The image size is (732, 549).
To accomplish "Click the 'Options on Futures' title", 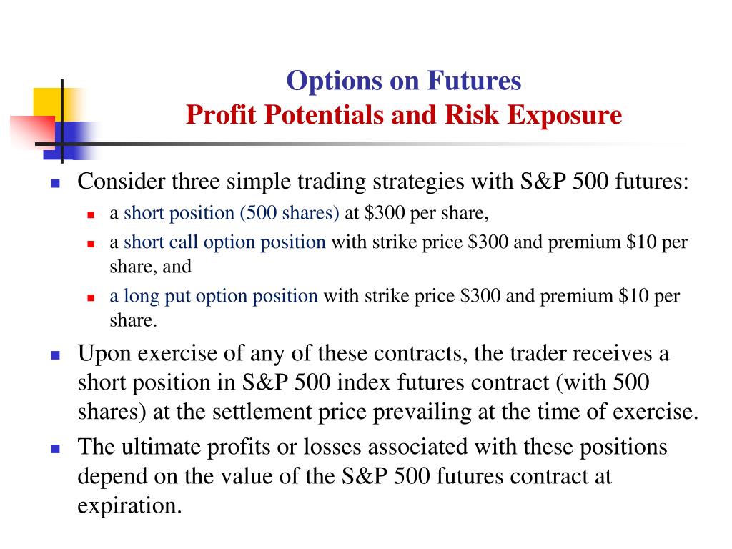I will click(403, 81).
